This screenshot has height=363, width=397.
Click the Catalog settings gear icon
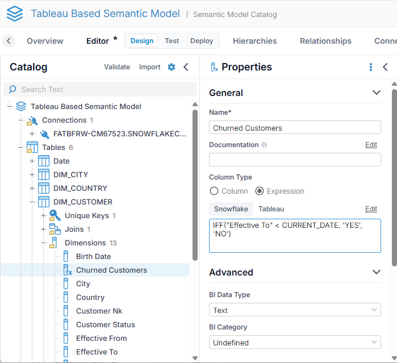tap(172, 67)
